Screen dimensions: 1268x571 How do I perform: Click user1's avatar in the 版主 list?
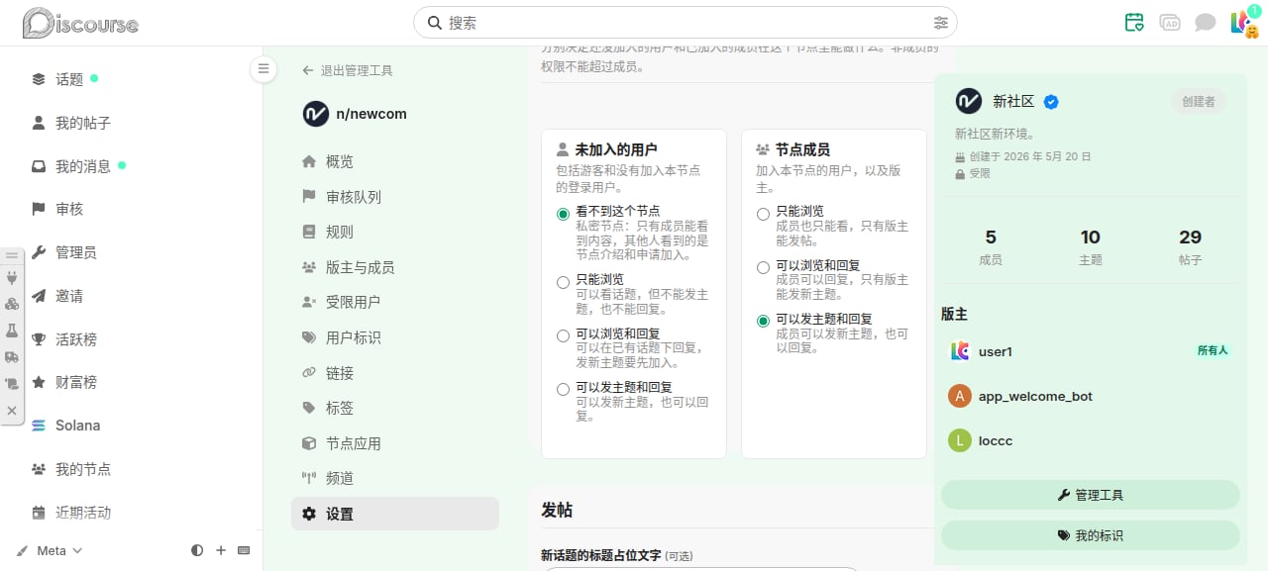[x=959, y=350]
